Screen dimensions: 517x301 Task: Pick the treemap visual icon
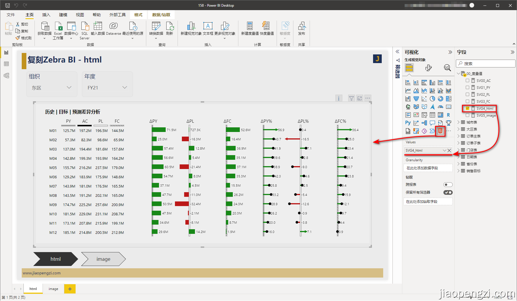coord(448,98)
